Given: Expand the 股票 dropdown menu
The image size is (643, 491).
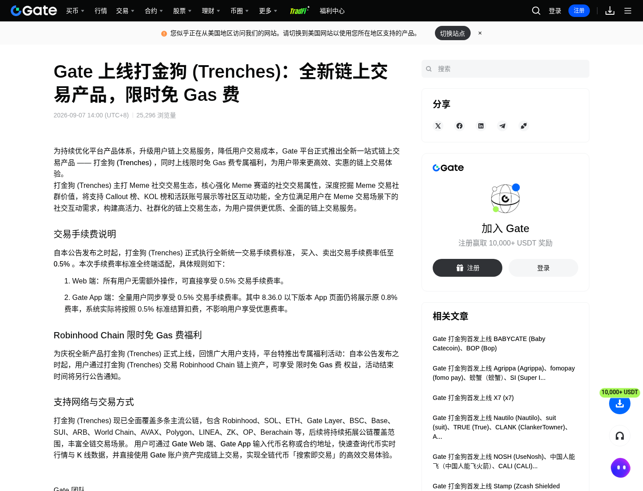Looking at the screenshot, I should pyautogui.click(x=182, y=11).
